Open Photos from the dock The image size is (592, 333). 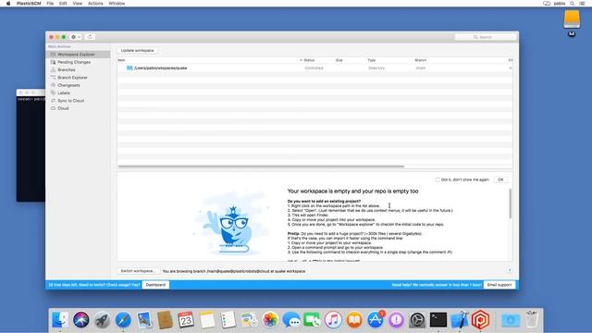pos(270,320)
